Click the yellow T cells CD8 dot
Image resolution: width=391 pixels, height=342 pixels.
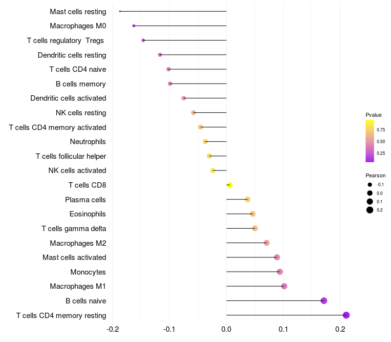[x=230, y=185]
